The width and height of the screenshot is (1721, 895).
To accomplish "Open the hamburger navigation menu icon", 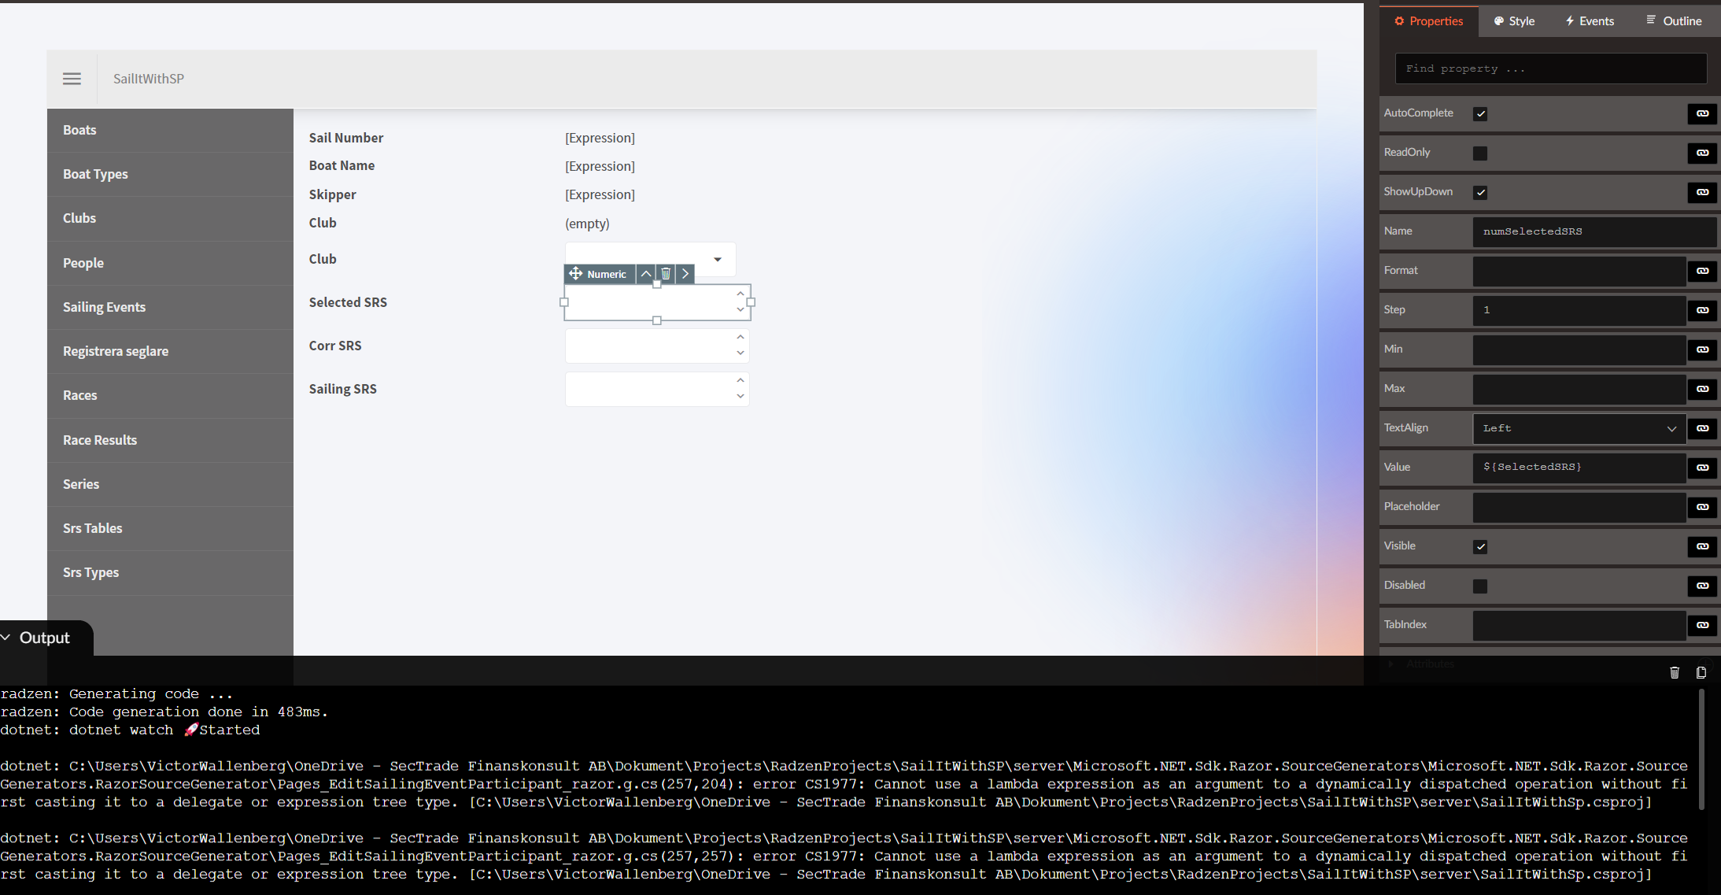I will click(x=72, y=79).
